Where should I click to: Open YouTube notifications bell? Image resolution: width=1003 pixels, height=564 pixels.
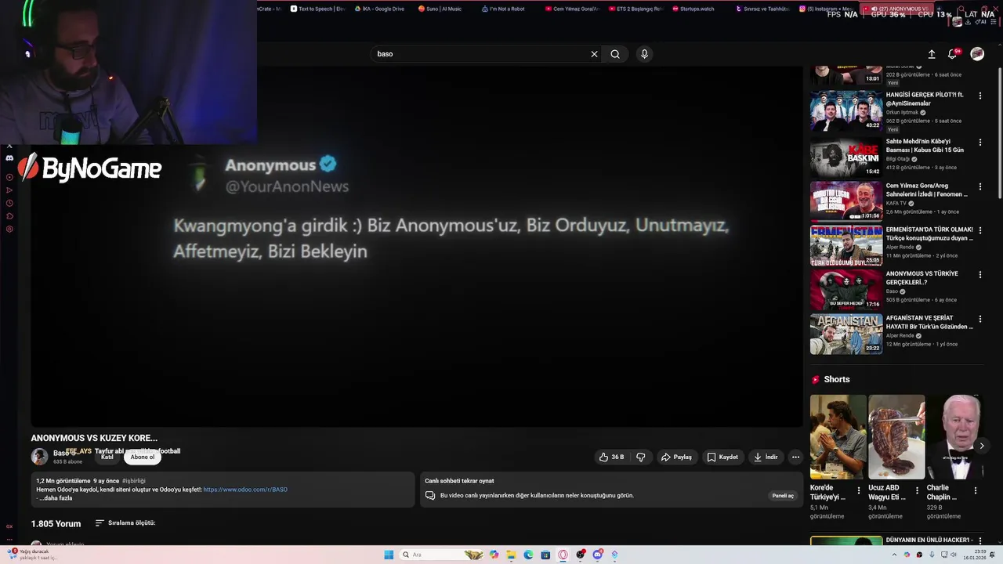[952, 54]
